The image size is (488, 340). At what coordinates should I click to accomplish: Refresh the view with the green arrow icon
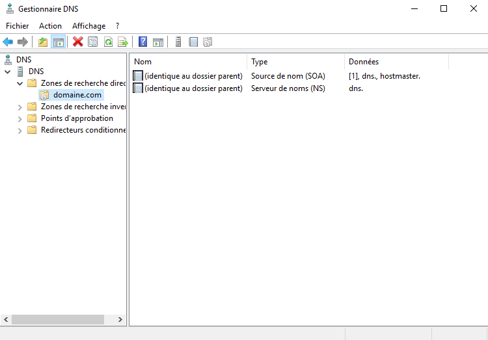pos(108,42)
